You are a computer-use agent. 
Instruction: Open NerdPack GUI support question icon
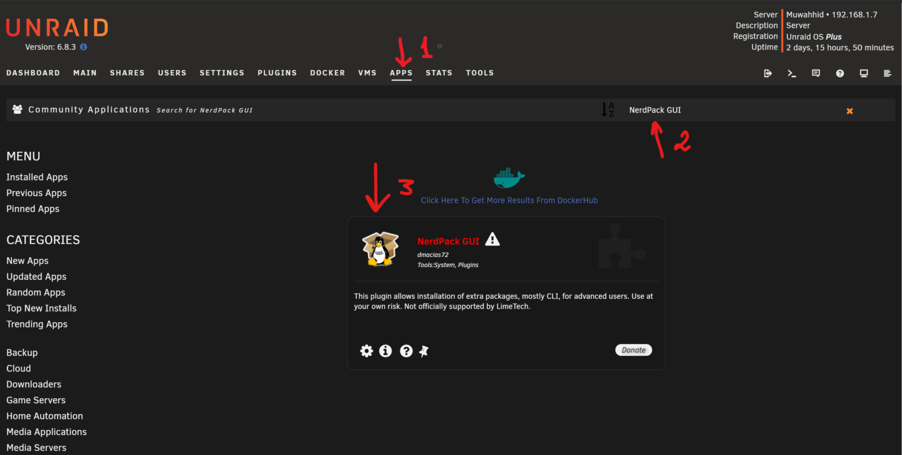[x=406, y=351]
